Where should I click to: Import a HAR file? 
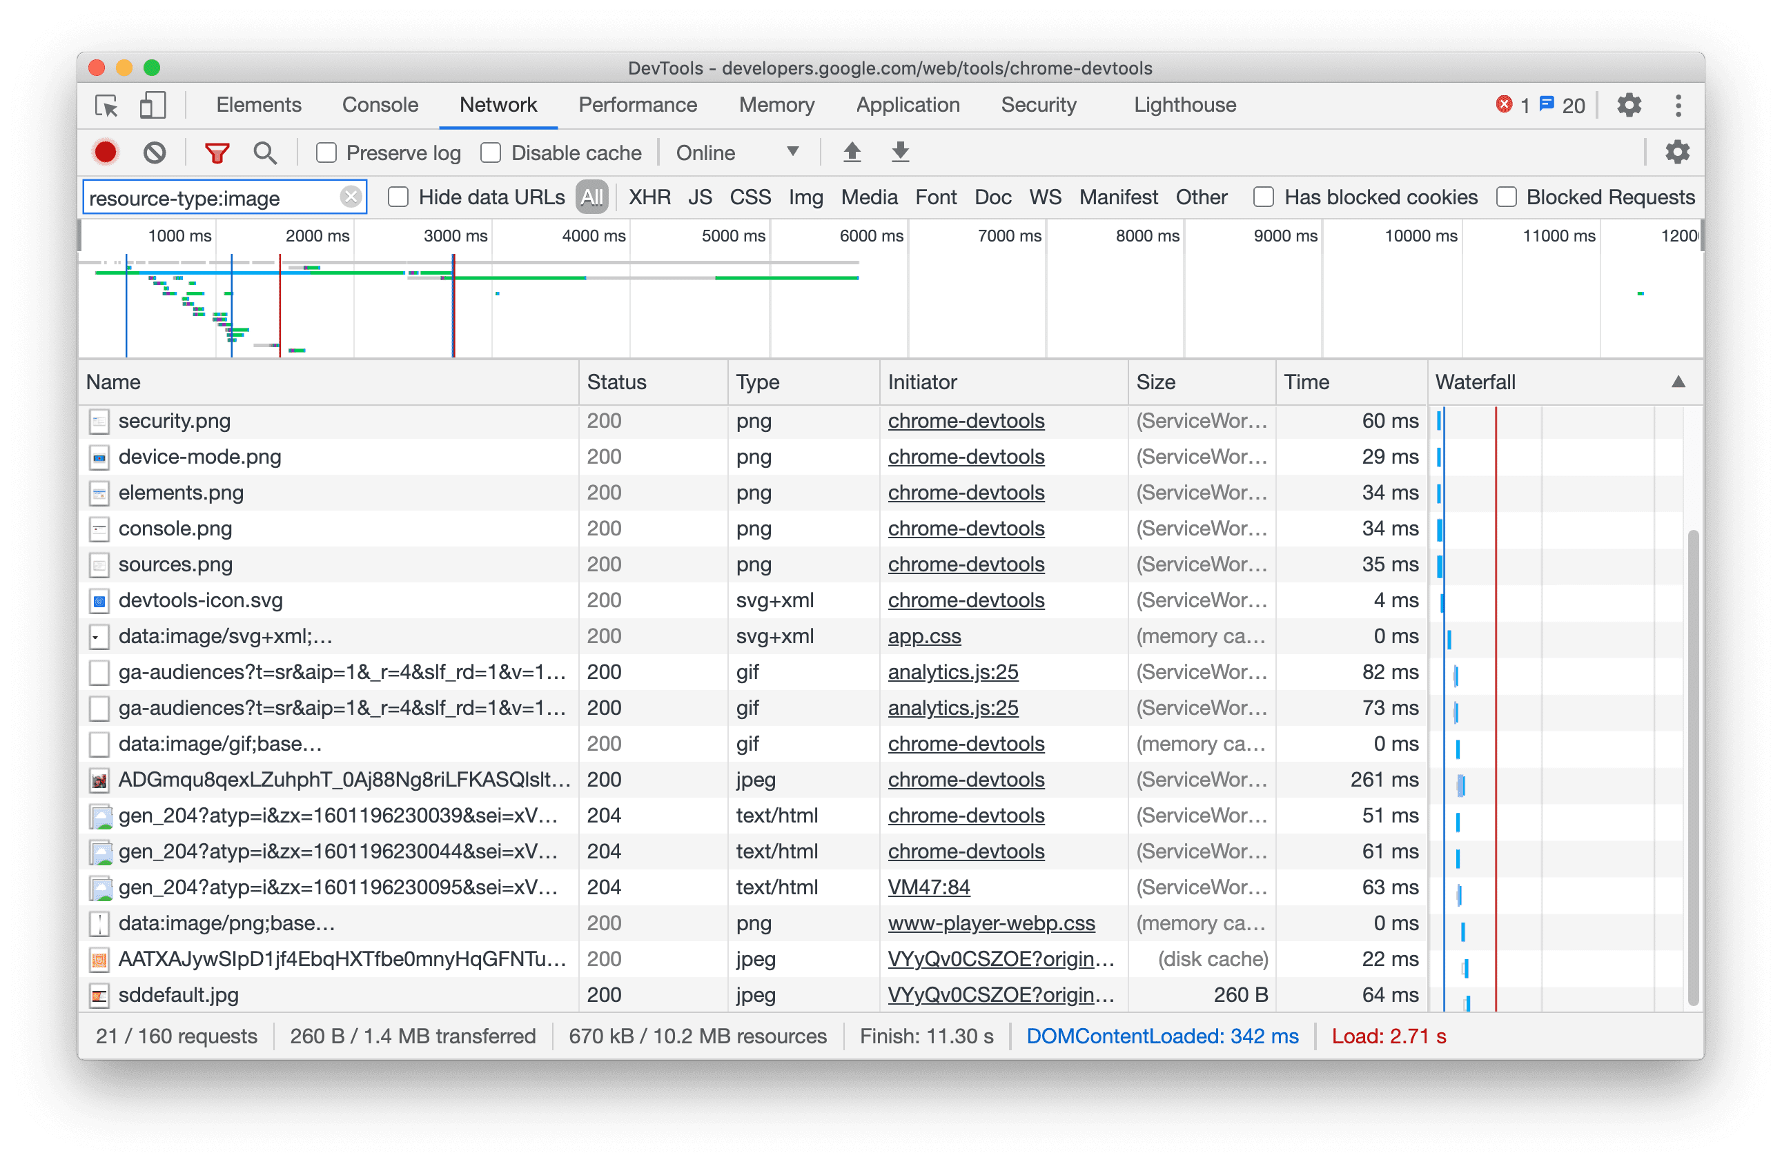(852, 152)
